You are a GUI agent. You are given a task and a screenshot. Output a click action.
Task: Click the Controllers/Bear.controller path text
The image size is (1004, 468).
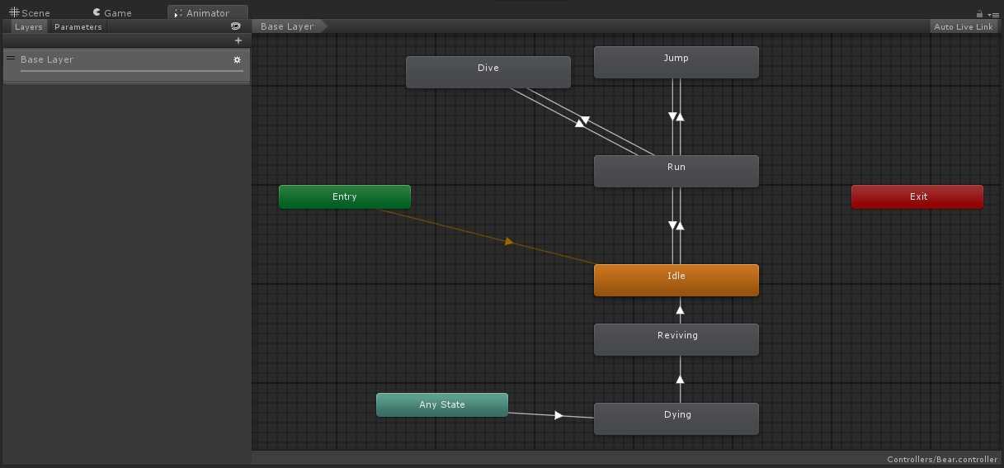(942, 460)
